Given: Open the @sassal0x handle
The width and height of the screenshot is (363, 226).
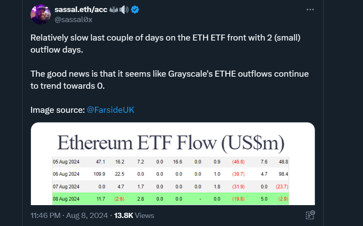Looking at the screenshot, I should pos(74,20).
